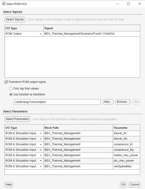This screenshot has height=189, width=145.
Task: Click Block Path cell in vehSpeedMax row
Action: [x=78, y=166]
